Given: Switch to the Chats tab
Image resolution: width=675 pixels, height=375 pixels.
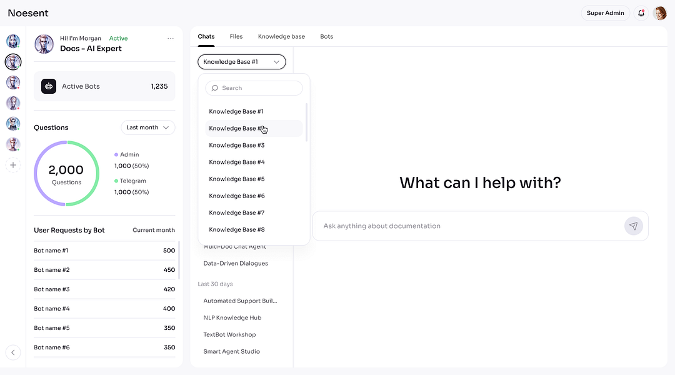Looking at the screenshot, I should pyautogui.click(x=206, y=37).
